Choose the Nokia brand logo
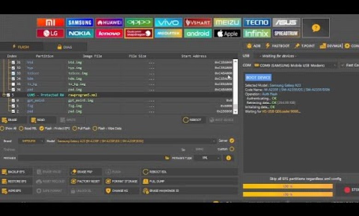 point(80,34)
